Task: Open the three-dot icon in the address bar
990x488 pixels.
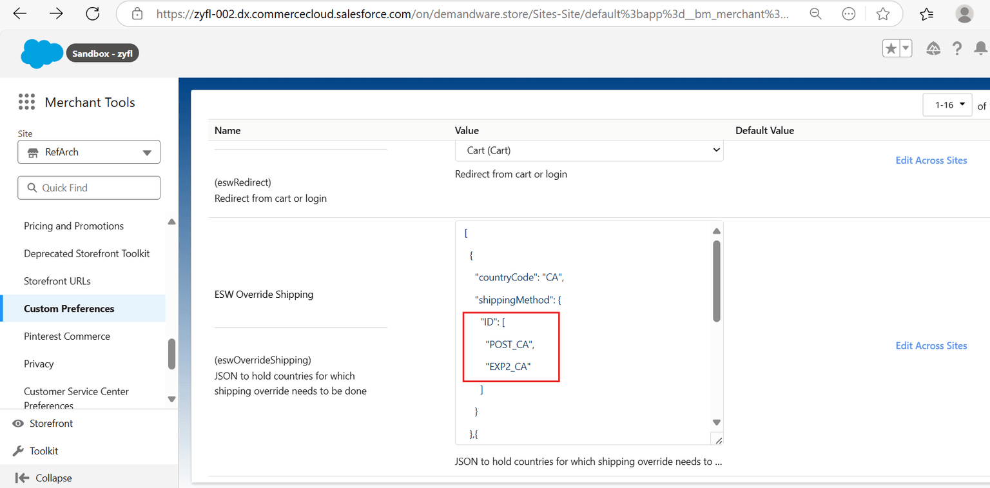Action: 849,14
